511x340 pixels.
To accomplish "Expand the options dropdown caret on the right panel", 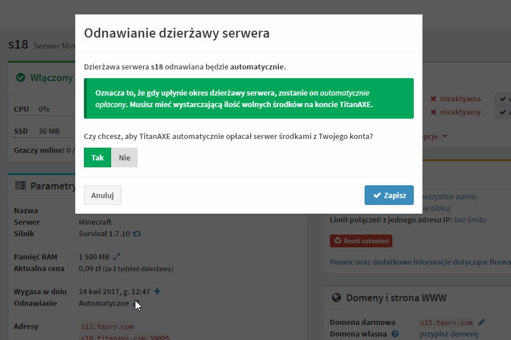I will [x=445, y=136].
